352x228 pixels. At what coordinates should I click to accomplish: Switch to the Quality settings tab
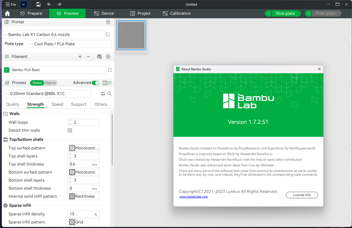(x=13, y=104)
